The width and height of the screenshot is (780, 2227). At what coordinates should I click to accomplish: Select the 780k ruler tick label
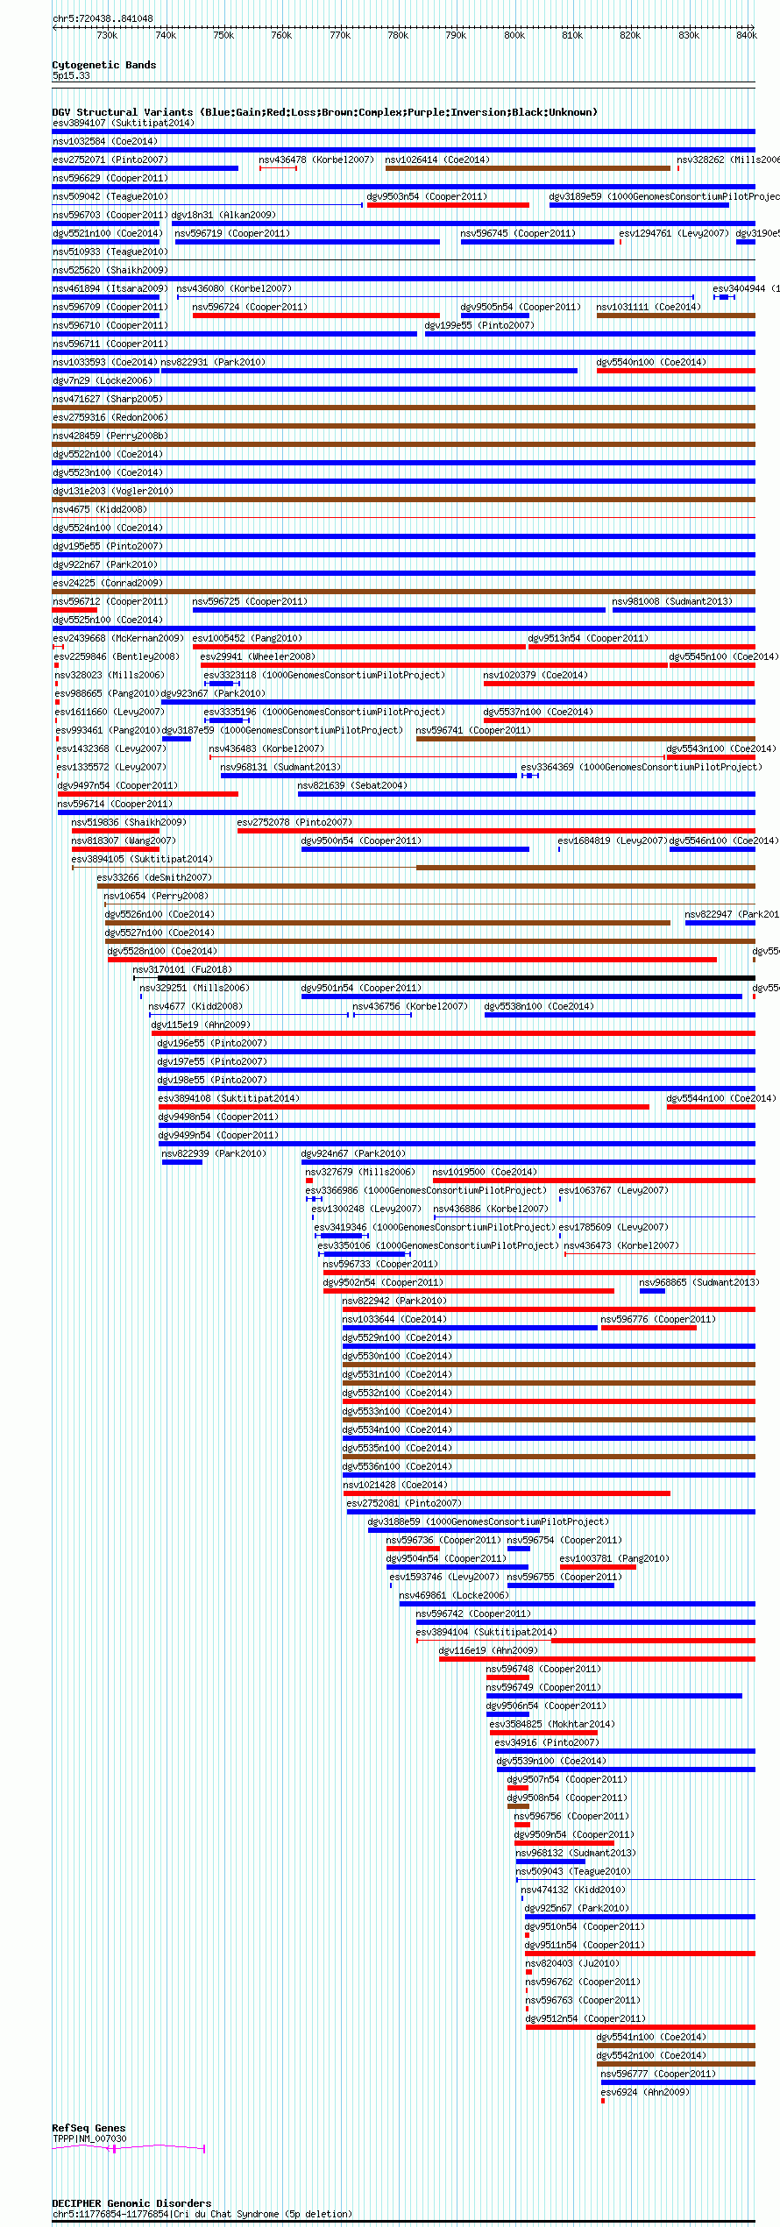[x=398, y=35]
